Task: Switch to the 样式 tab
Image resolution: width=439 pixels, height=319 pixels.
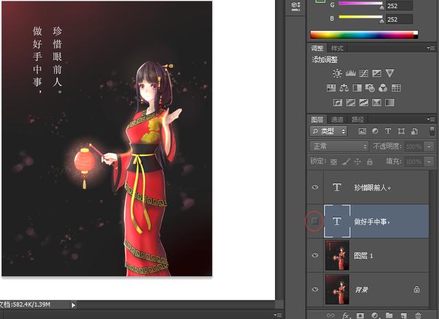Action: [x=337, y=48]
